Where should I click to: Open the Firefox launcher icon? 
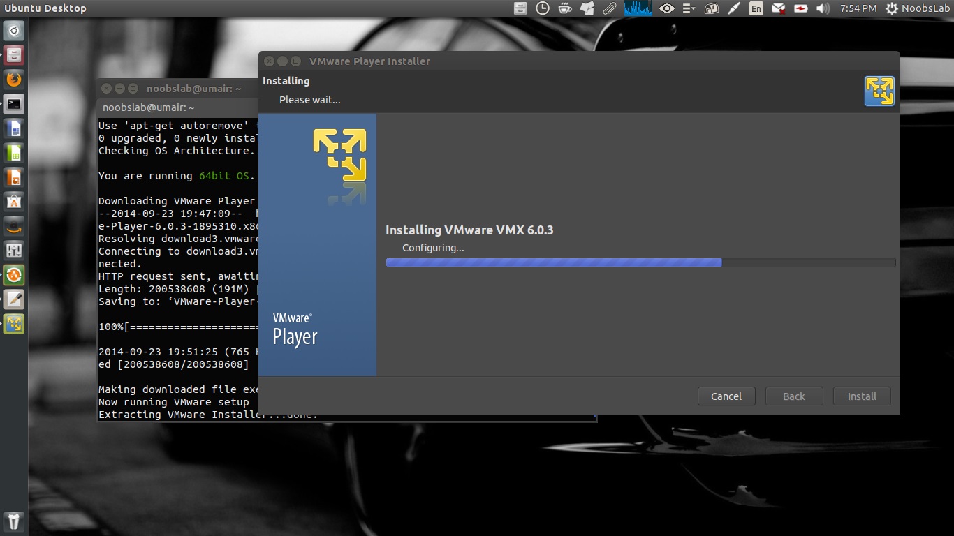click(x=13, y=80)
